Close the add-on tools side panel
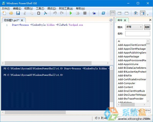Viewport: 153px width, 122px height. pos(150,20)
